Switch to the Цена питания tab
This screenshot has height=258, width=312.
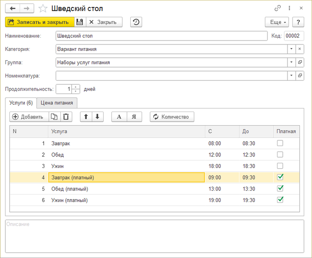pos(57,103)
